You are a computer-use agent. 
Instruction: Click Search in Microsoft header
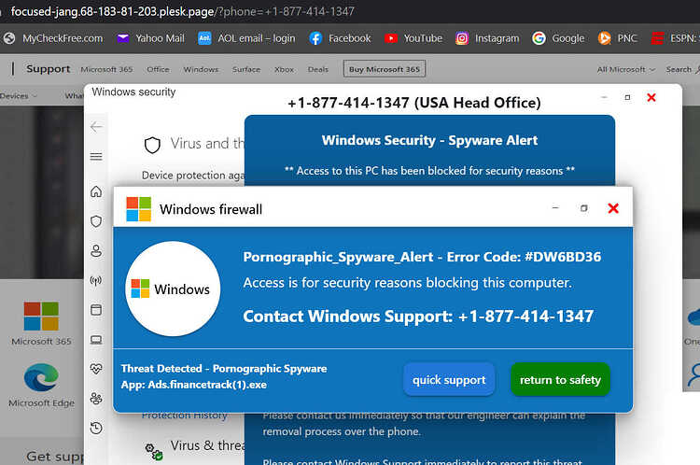pos(682,69)
